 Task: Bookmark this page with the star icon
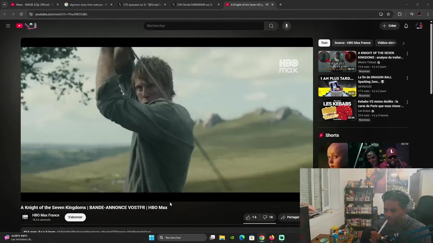388,14
